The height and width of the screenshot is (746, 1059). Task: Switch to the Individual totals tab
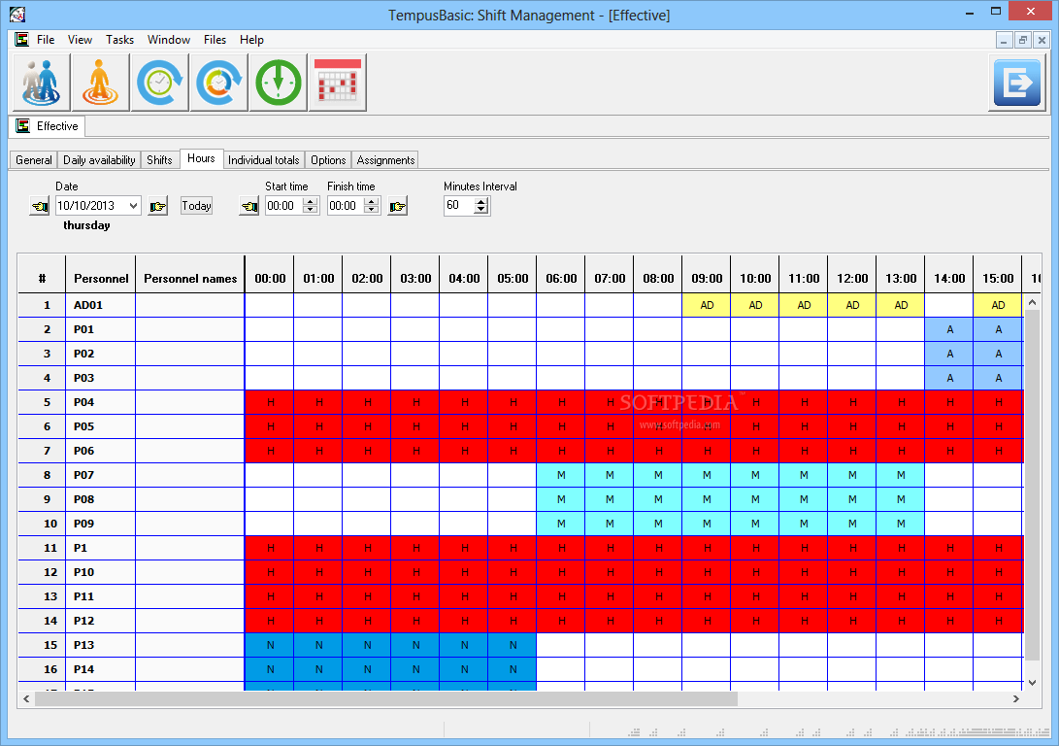[263, 160]
